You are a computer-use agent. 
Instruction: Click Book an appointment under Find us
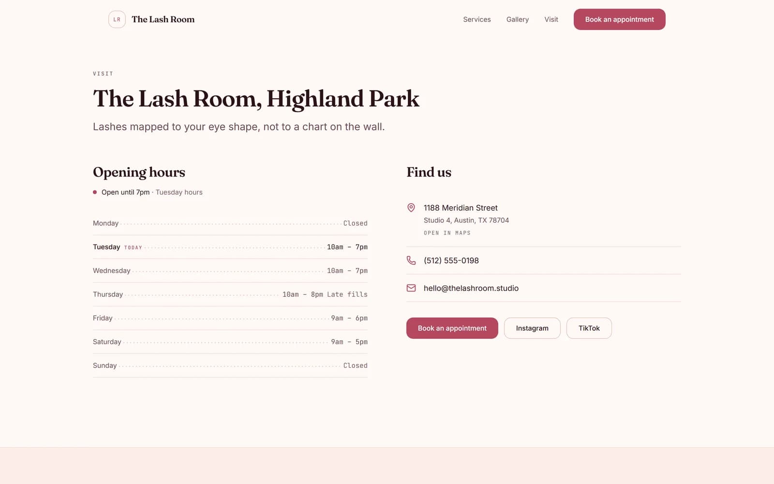[x=452, y=328]
